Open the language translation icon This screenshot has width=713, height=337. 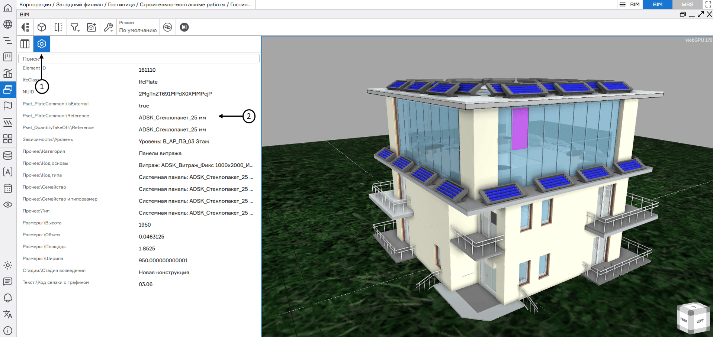[8, 314]
